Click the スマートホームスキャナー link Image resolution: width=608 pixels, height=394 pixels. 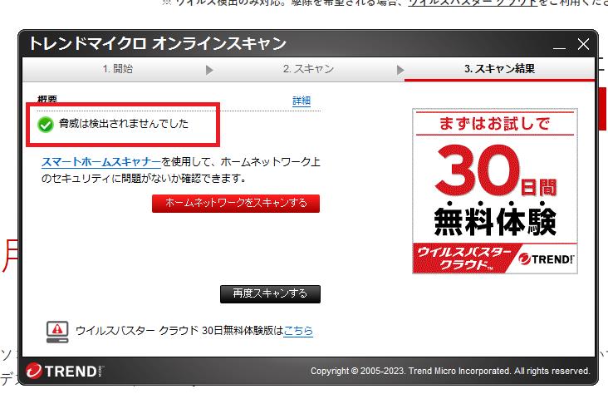101,162
